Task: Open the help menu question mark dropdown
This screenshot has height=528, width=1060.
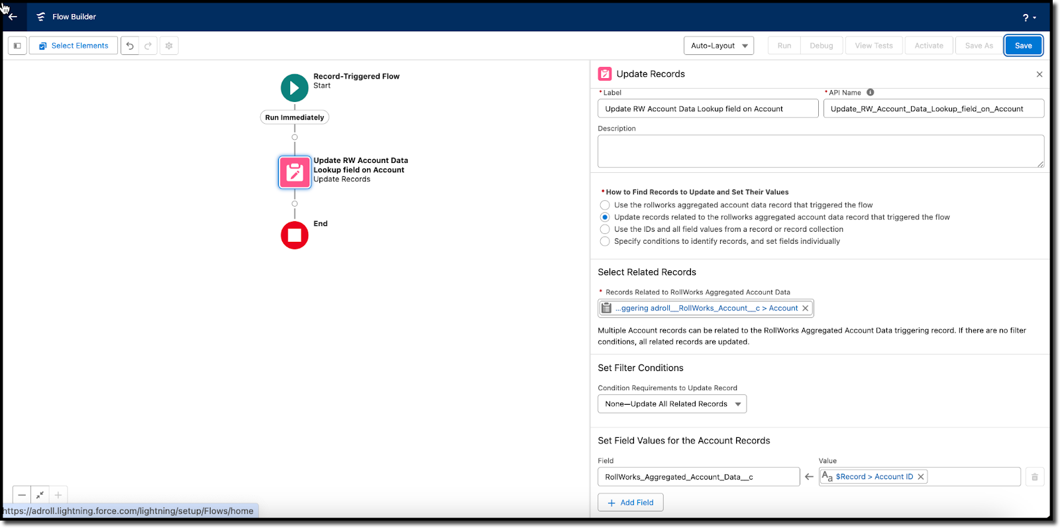Action: tap(1029, 18)
